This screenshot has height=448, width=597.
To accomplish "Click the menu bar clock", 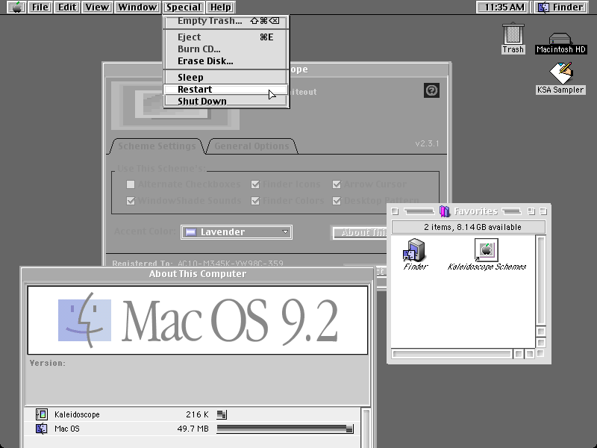I will click(x=503, y=7).
